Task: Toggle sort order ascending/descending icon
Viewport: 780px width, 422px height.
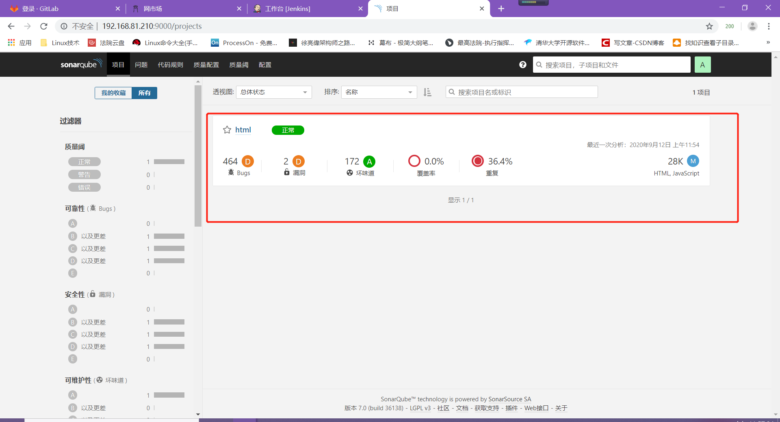Action: [x=427, y=92]
